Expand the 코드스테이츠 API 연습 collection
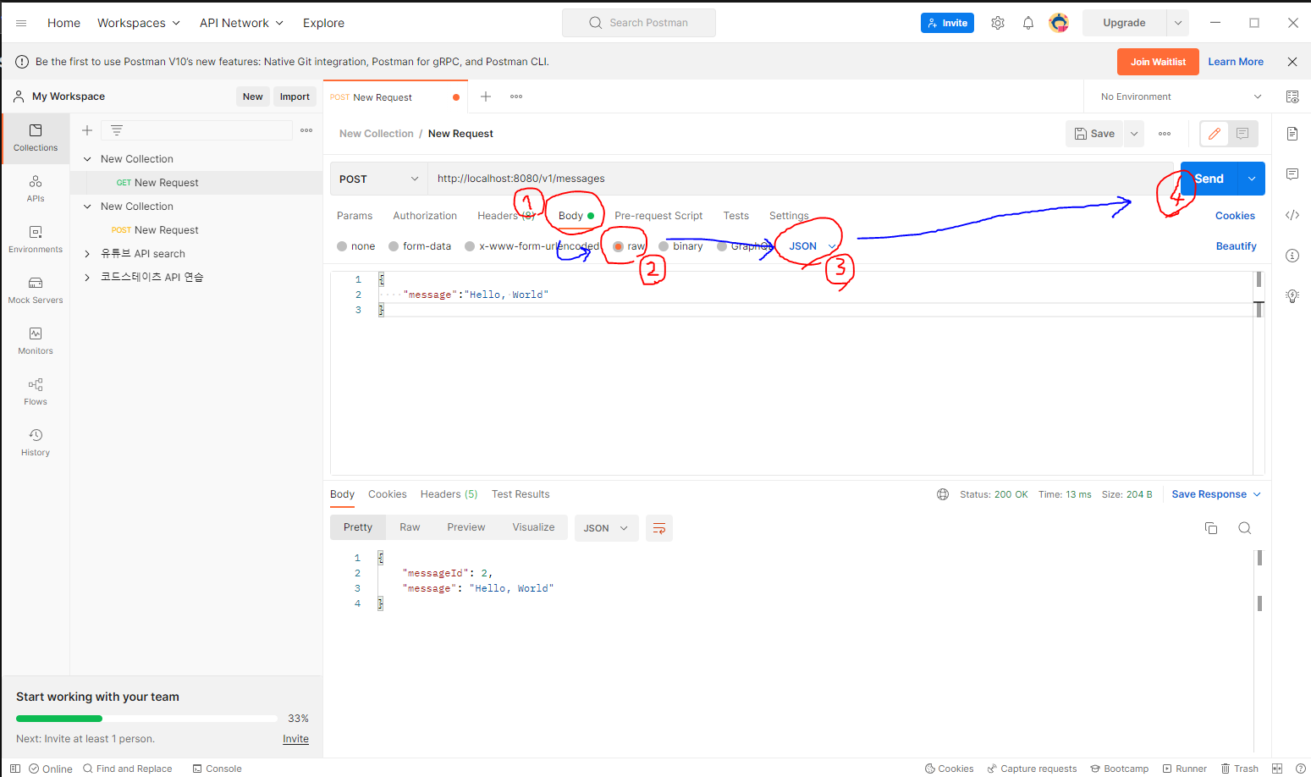 click(x=87, y=278)
